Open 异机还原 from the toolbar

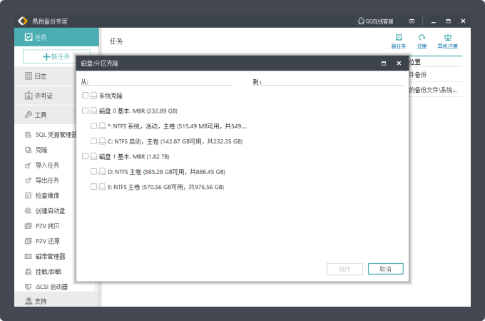point(447,41)
